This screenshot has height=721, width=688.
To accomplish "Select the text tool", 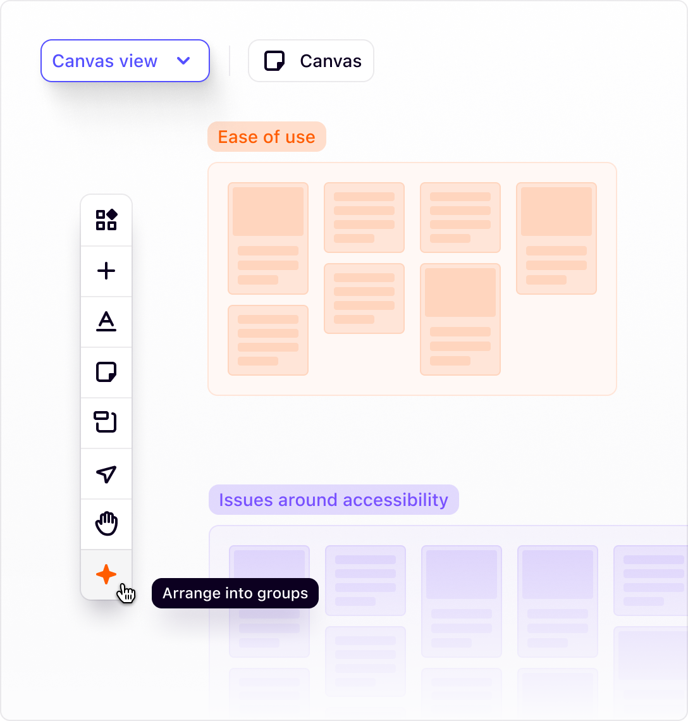I will pos(106,321).
